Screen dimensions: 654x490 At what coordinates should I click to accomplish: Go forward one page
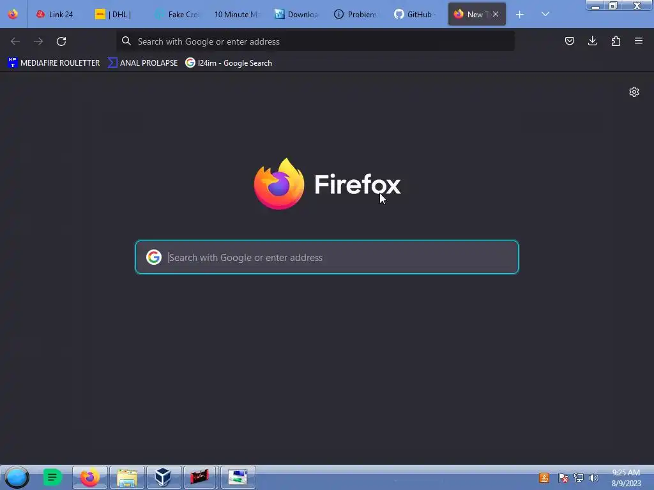pyautogui.click(x=38, y=41)
